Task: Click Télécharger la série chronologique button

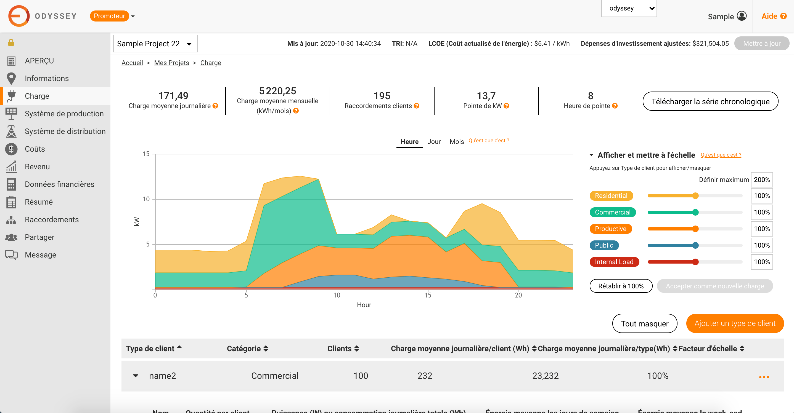Action: click(710, 101)
